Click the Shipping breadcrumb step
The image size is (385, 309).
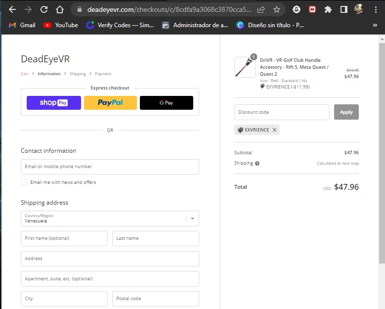point(78,74)
